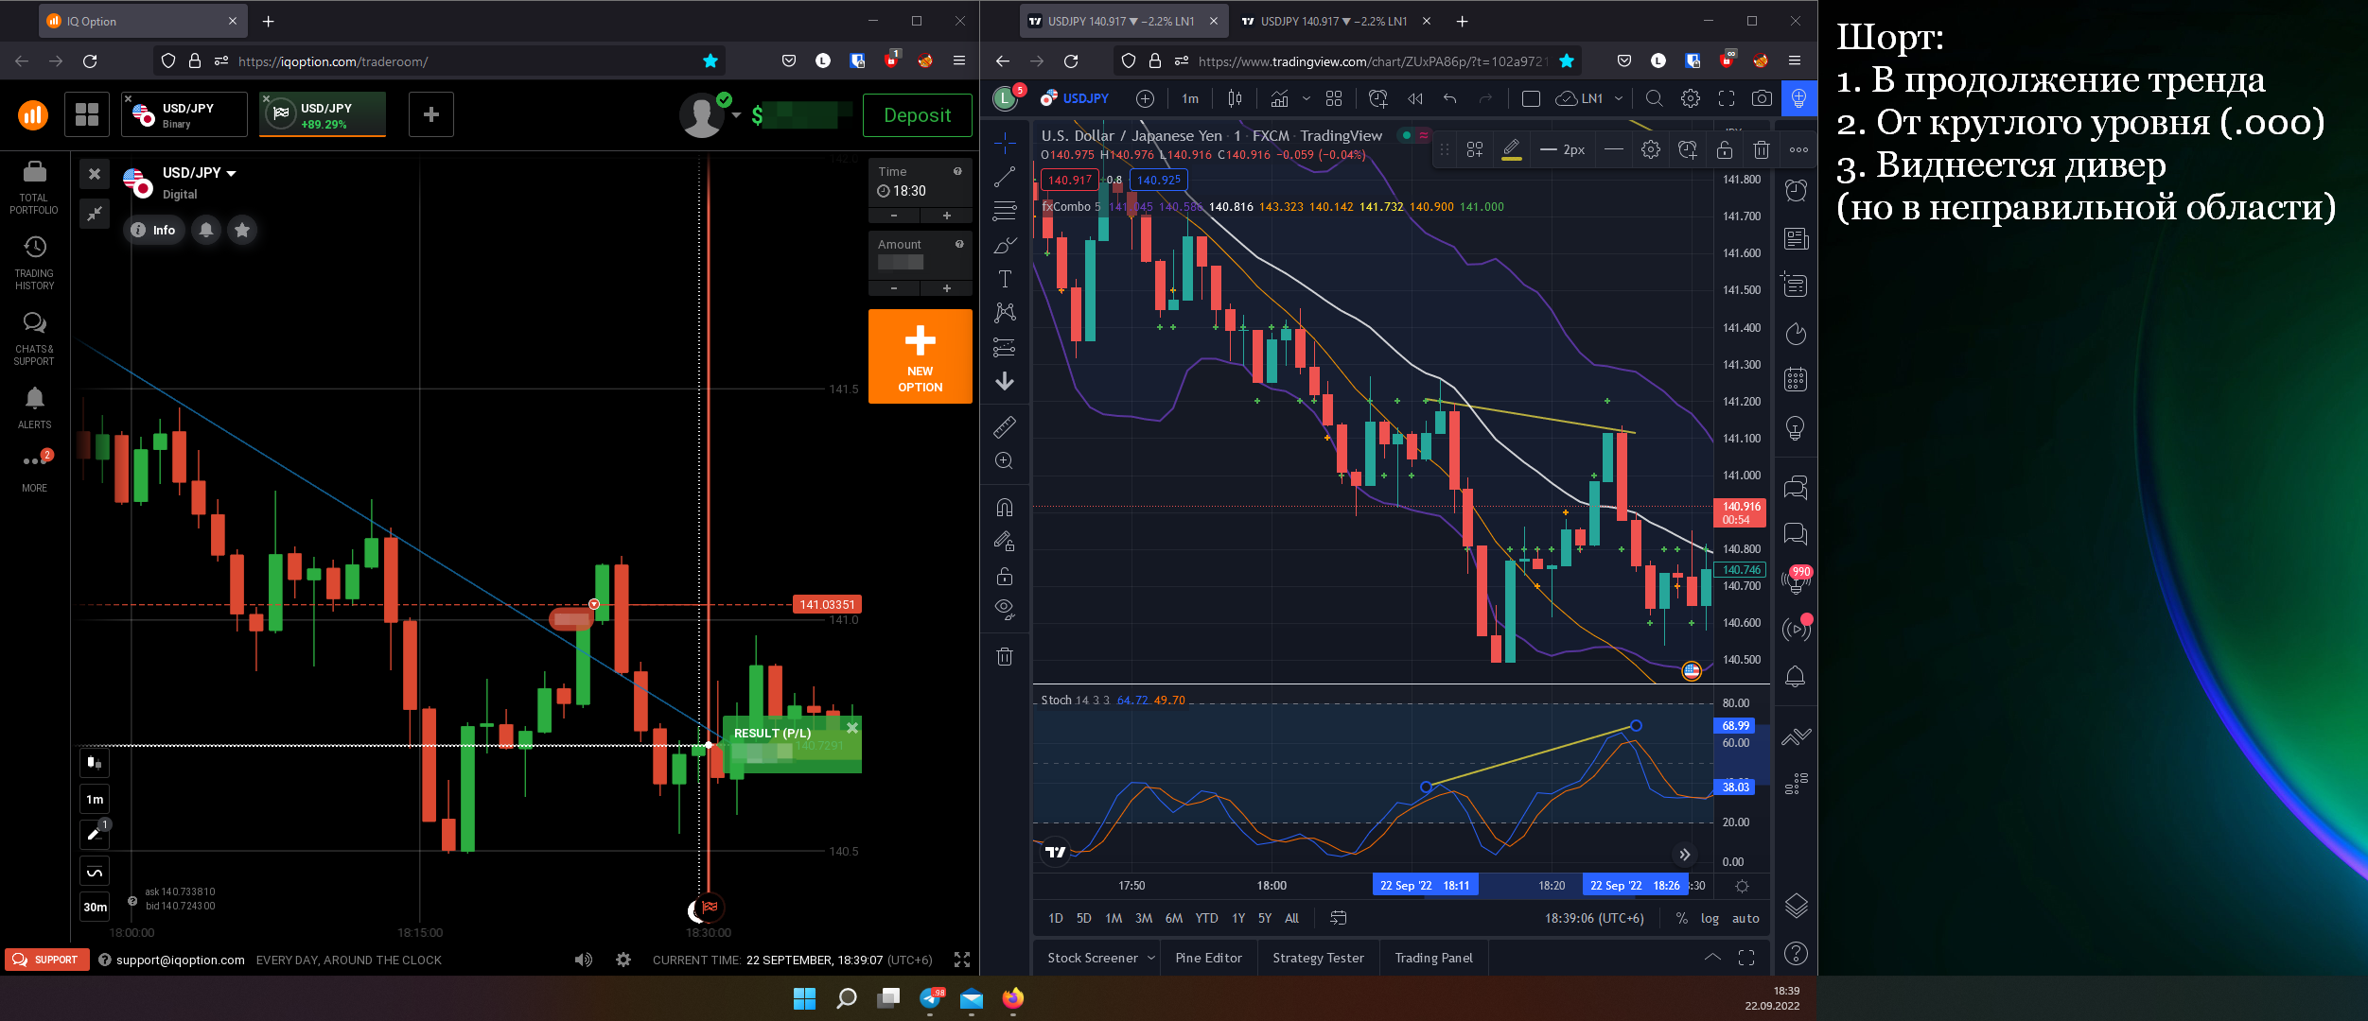This screenshot has width=2368, height=1021.
Task: Click the Deposit button
Action: [x=917, y=115]
